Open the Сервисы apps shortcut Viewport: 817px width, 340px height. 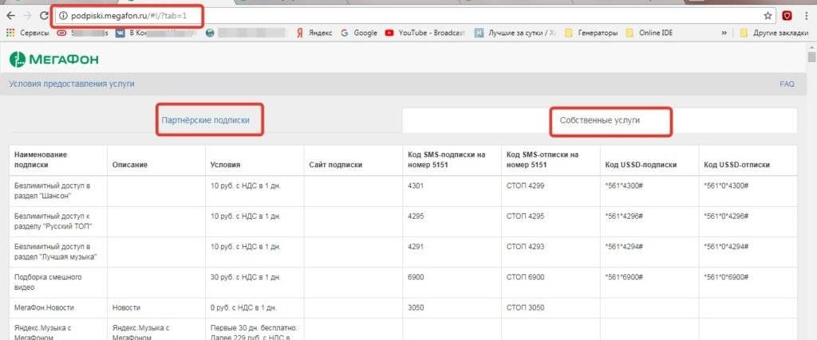28,33
